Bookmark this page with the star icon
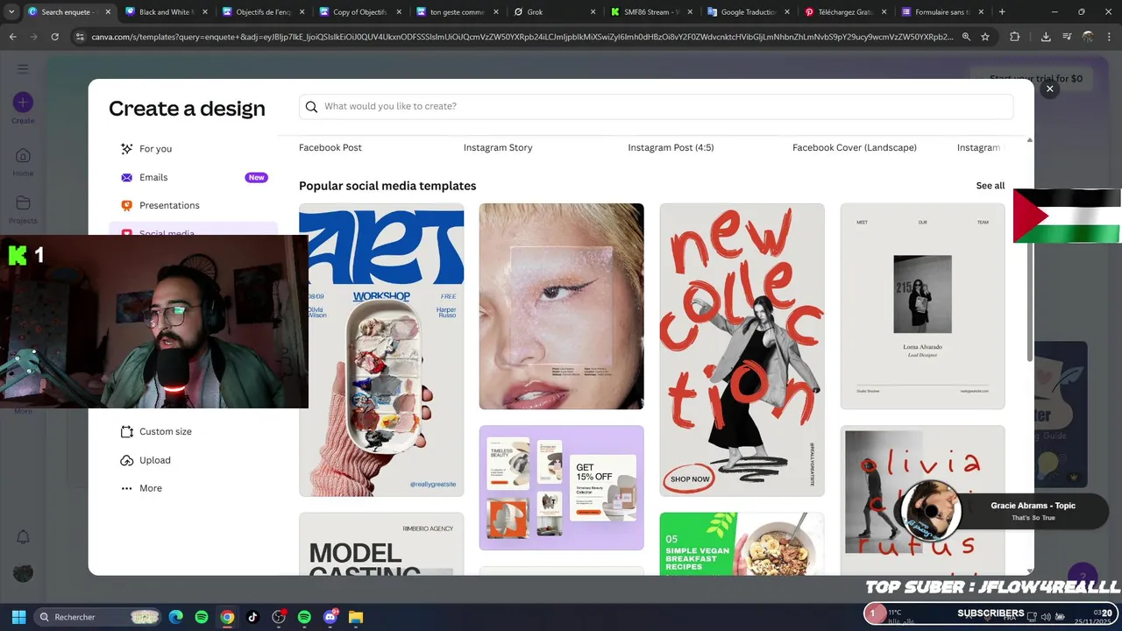This screenshot has width=1122, height=631. (985, 37)
